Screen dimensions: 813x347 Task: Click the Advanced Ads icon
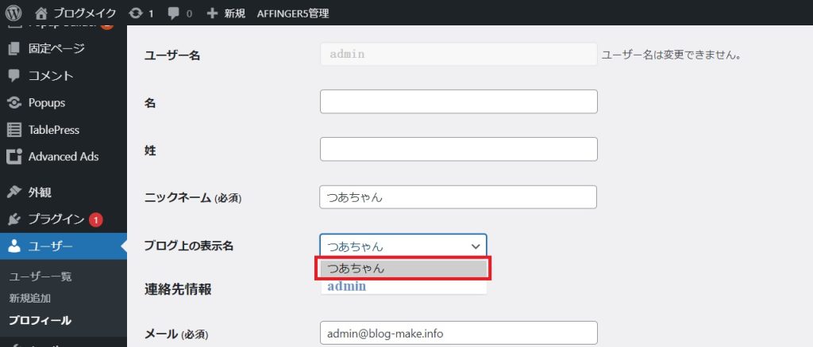pyautogui.click(x=14, y=156)
